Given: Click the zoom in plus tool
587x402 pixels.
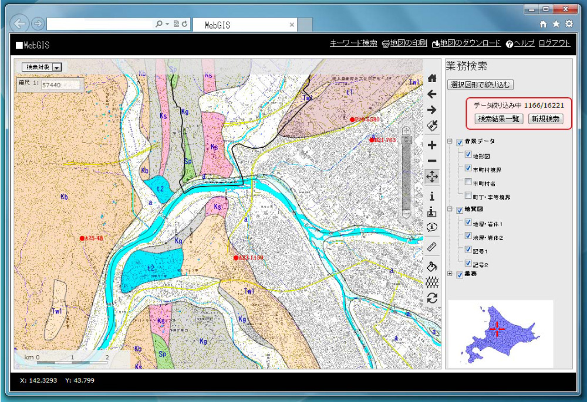Looking at the screenshot, I should [432, 145].
